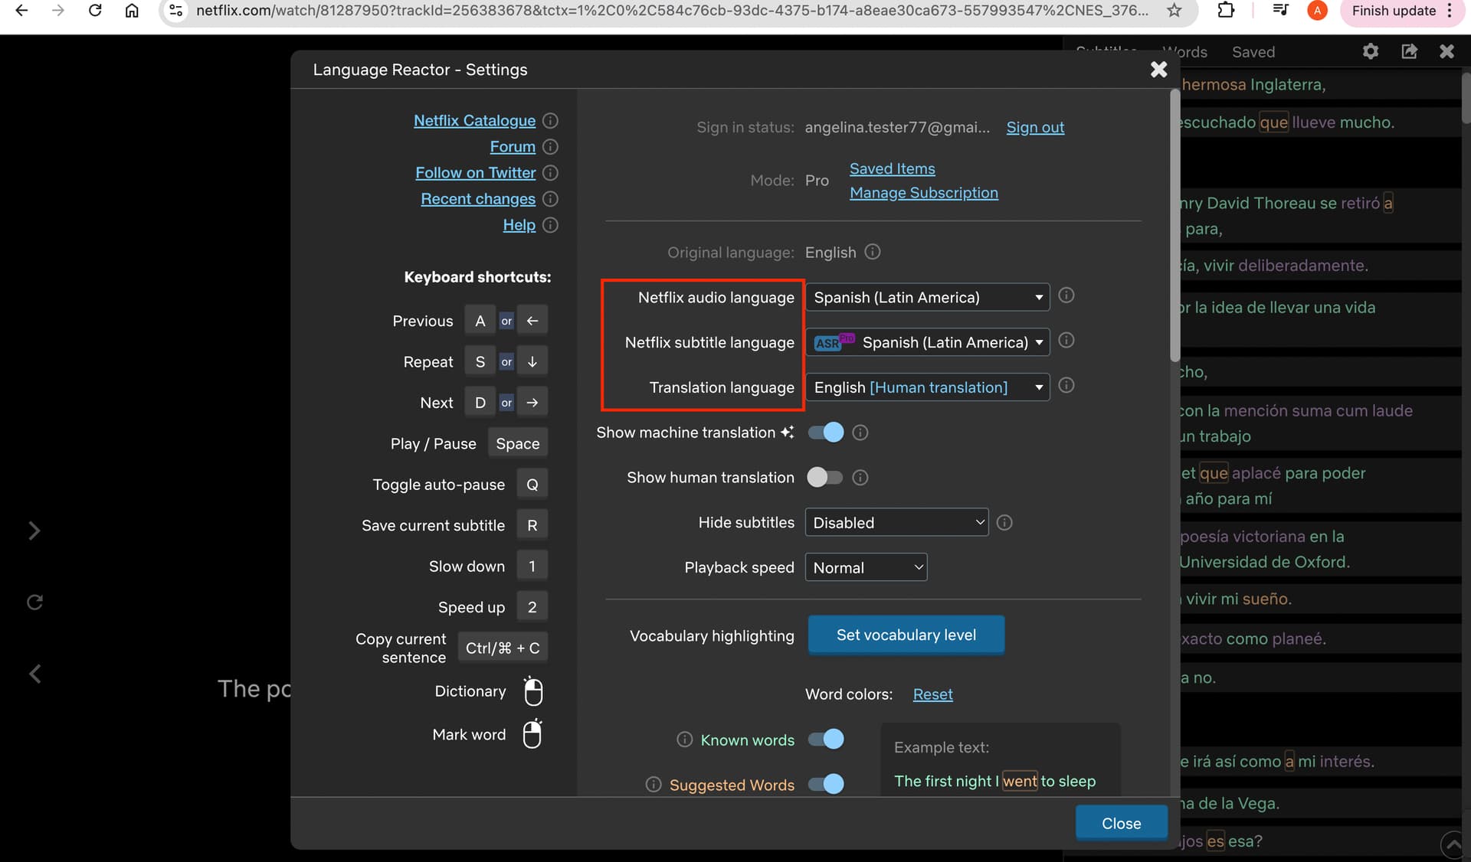Toggle the Suggested Words switch
Viewport: 1471px width, 862px height.
(826, 784)
